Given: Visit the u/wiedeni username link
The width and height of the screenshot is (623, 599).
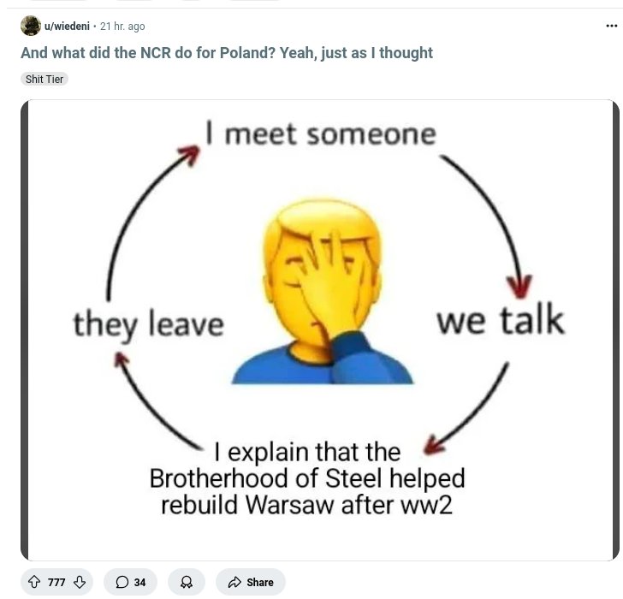Looking at the screenshot, I should tap(67, 27).
